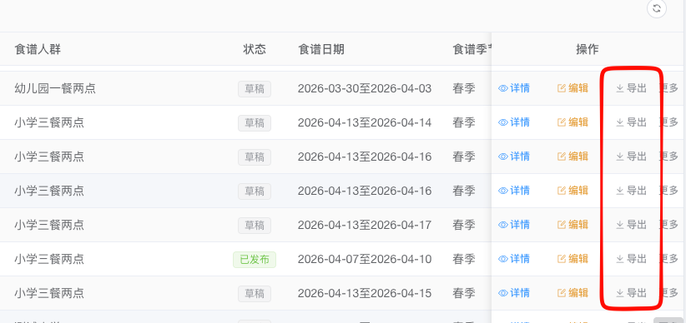Click 春季 in the row ending 2026-04-15
The height and width of the screenshot is (323, 686).
tap(464, 293)
